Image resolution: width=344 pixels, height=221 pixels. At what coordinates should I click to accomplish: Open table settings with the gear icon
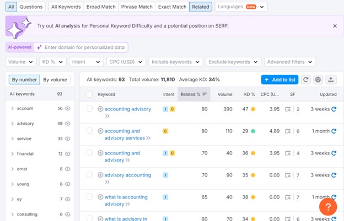pyautogui.click(x=318, y=80)
